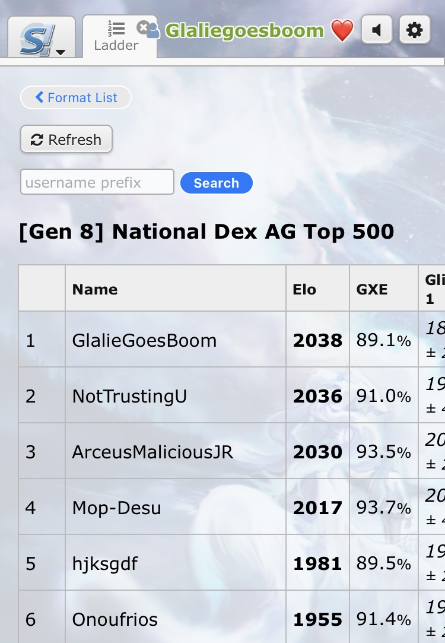
Task: Click the red heart icon
Action: (x=342, y=31)
